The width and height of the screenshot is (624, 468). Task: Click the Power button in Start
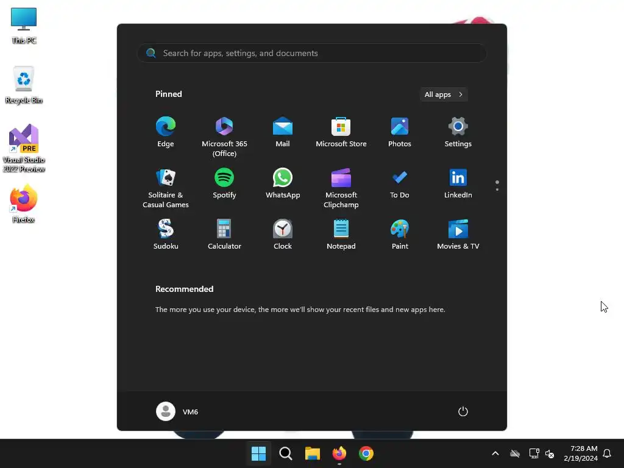pos(463,411)
